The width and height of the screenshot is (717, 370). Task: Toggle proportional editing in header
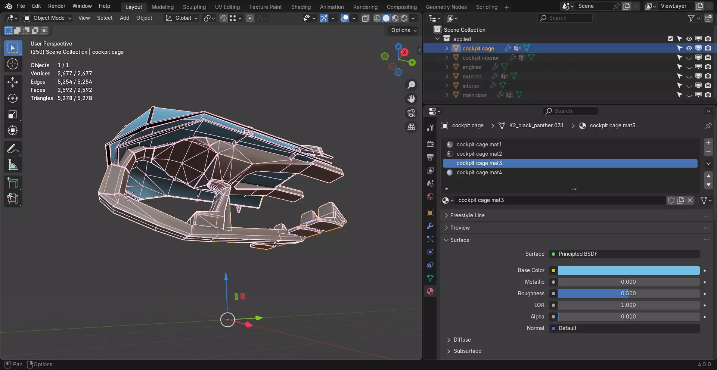point(250,18)
